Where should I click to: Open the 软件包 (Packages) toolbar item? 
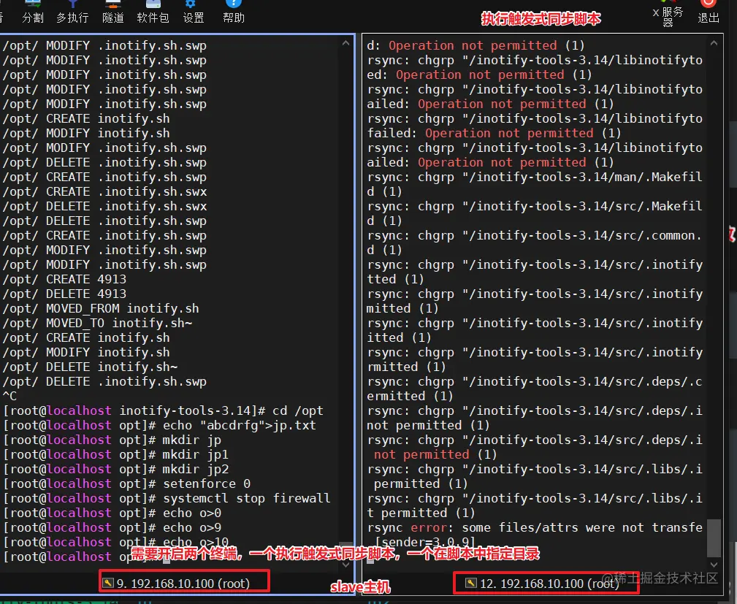153,12
